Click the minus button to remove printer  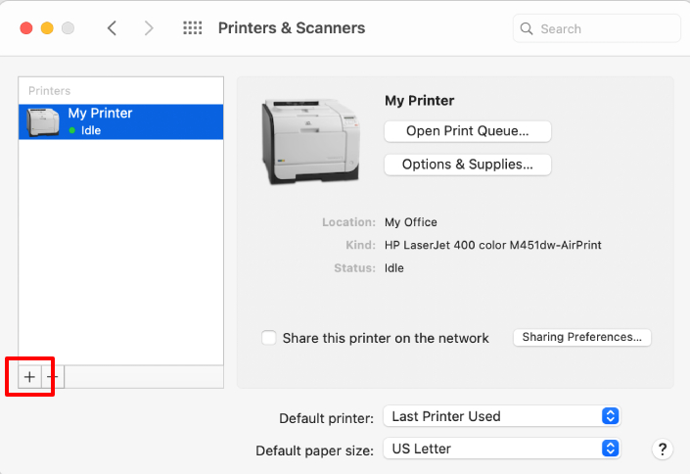coord(53,377)
